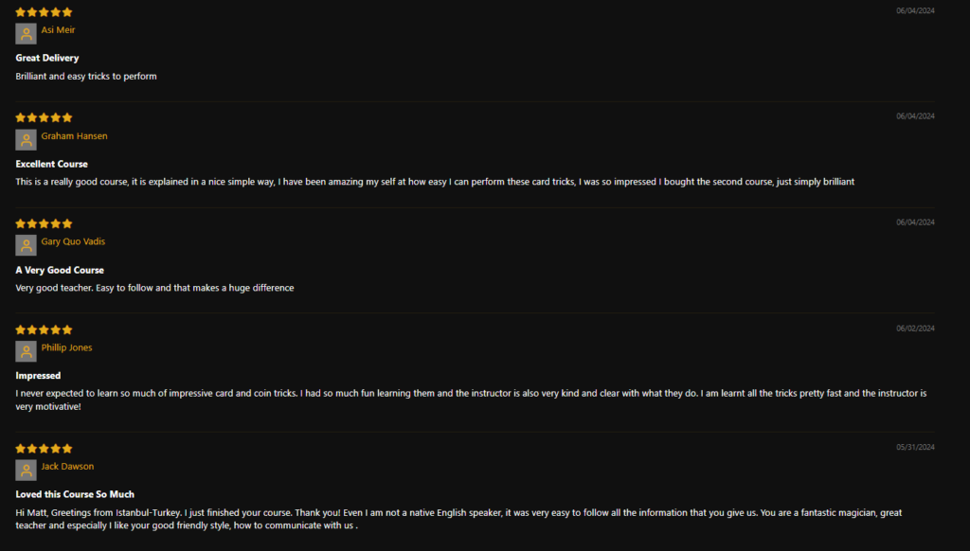The image size is (970, 551).
Task: Click the "Great Delivery" review title
Action: [x=47, y=58]
